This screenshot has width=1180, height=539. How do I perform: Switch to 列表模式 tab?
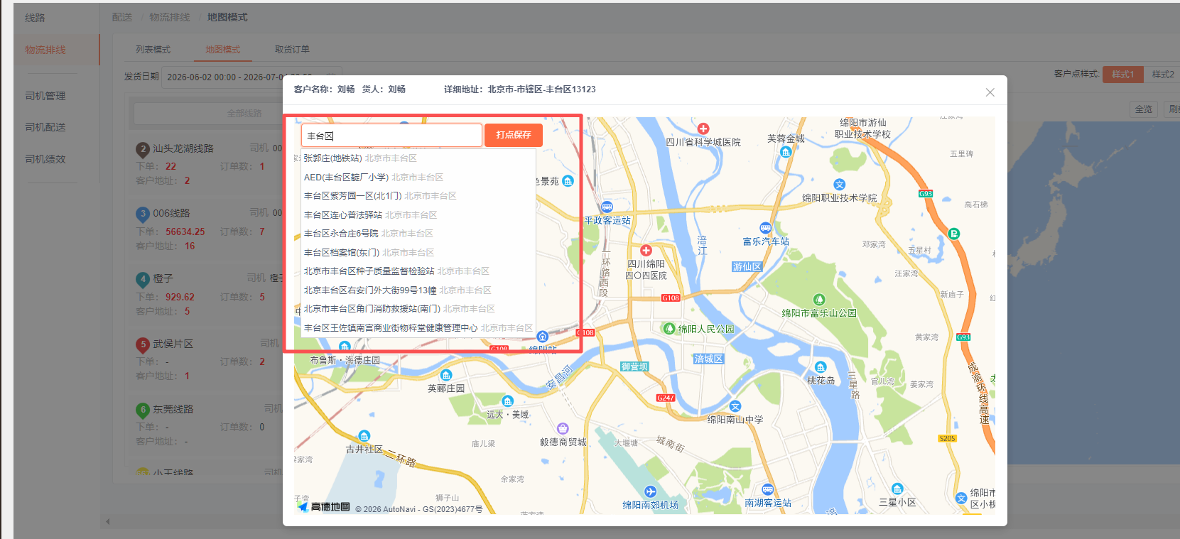click(x=153, y=50)
